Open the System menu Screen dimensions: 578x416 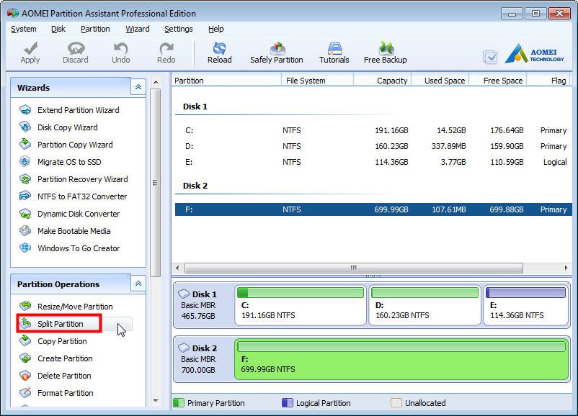pos(24,29)
